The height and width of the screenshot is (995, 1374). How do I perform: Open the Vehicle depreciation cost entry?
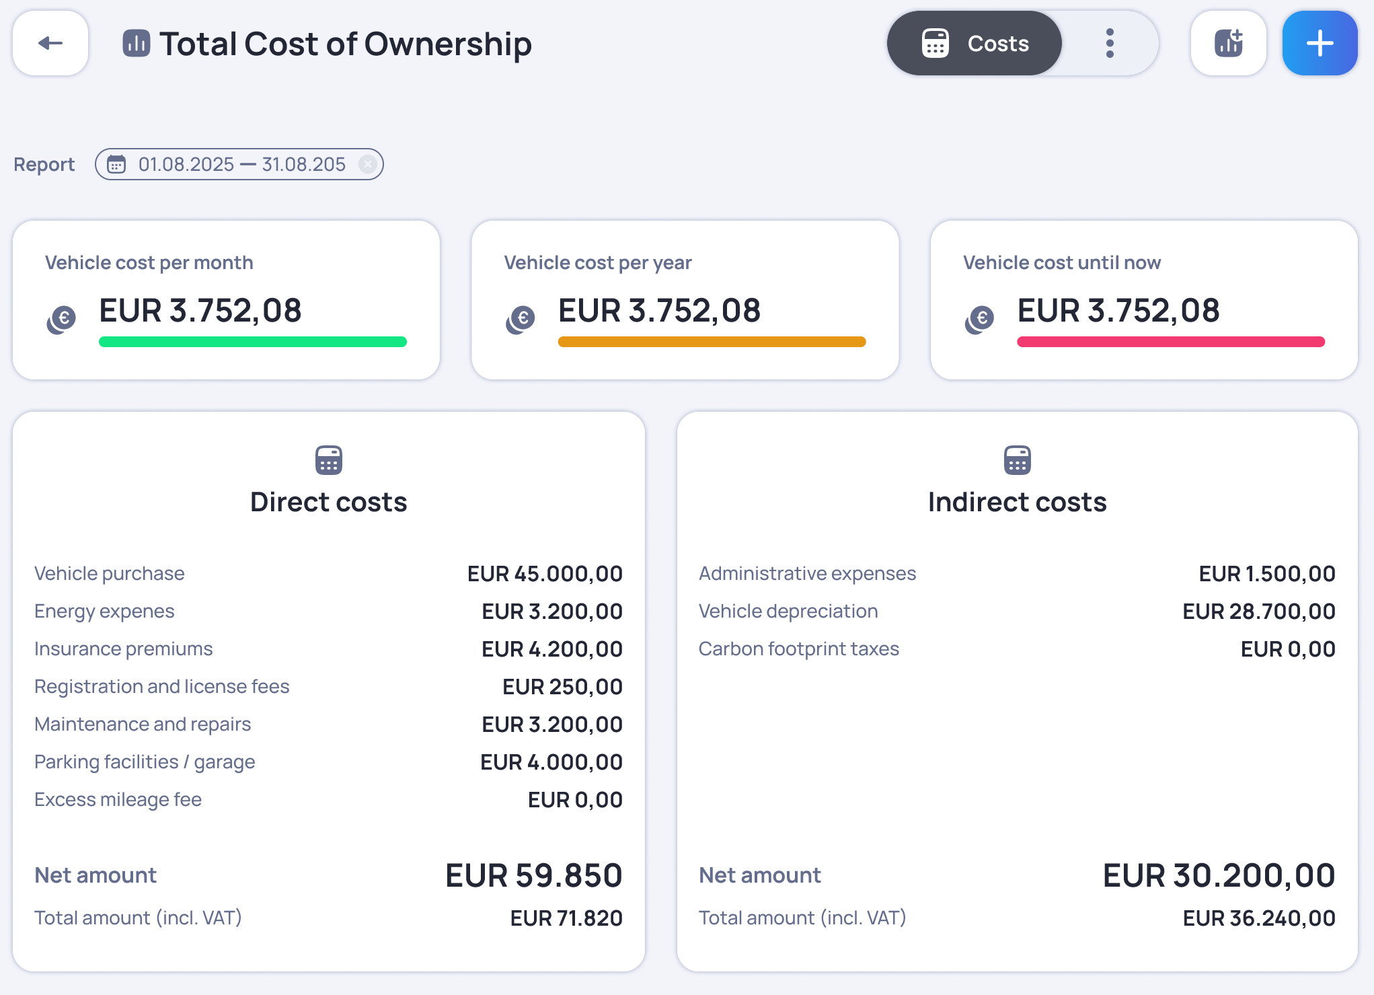[x=788, y=612]
